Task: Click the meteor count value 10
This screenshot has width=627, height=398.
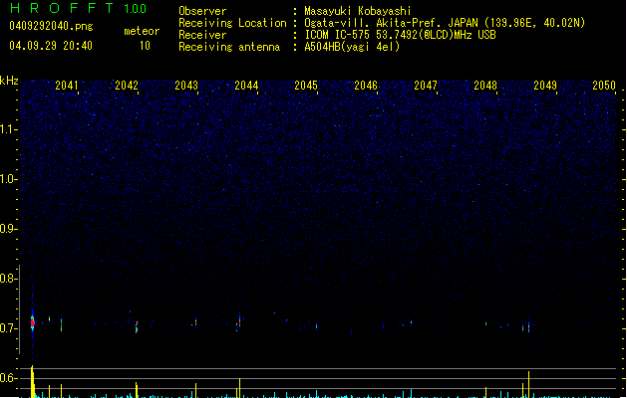Action: 145,46
